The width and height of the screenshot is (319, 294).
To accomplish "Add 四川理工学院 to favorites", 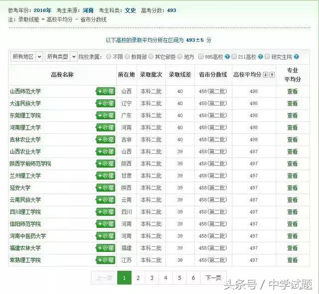I will (x=106, y=212).
